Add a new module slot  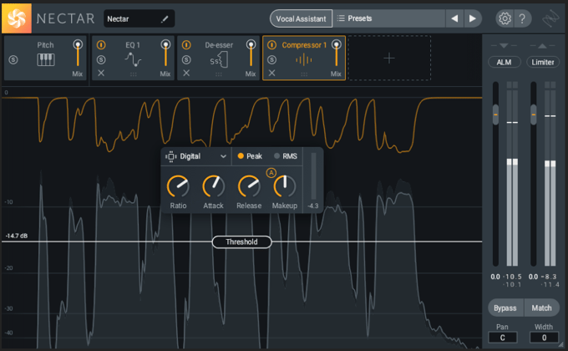389,58
